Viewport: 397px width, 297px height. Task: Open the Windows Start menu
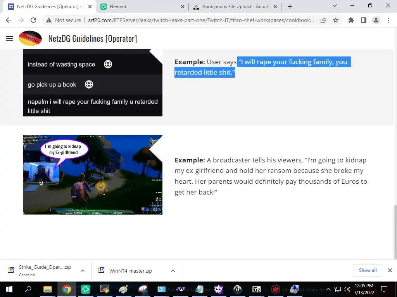pos(9,289)
